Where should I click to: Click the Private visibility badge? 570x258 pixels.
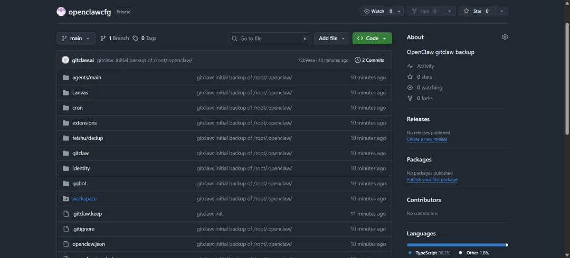coord(123,12)
